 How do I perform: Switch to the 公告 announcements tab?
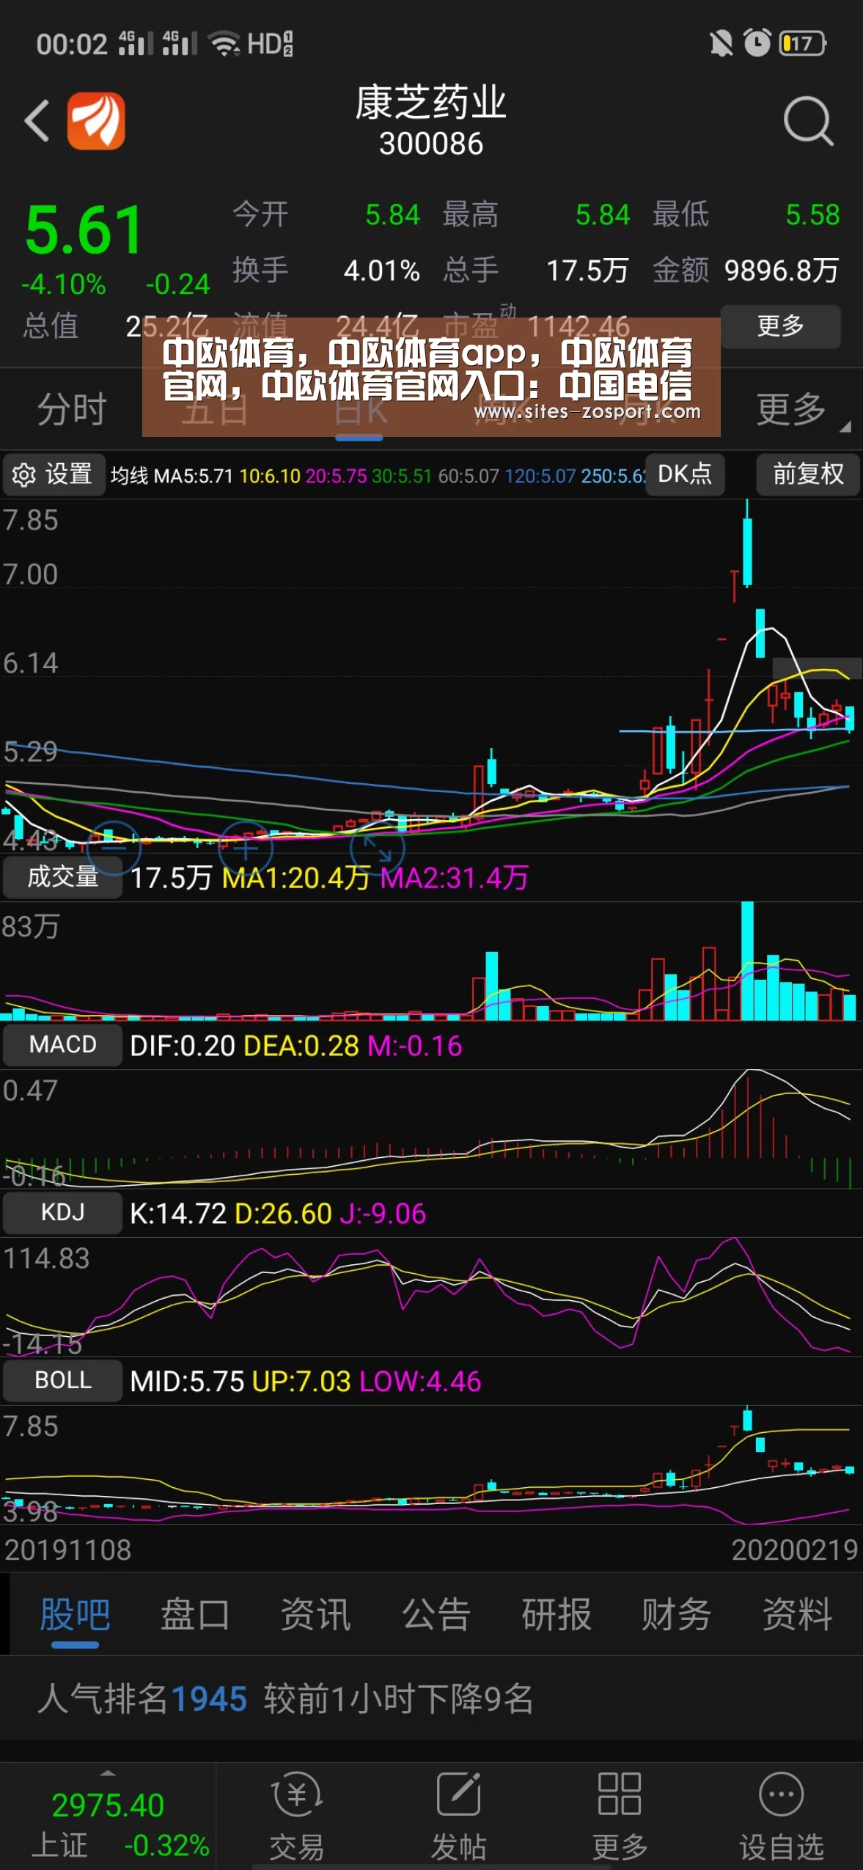(x=436, y=1615)
